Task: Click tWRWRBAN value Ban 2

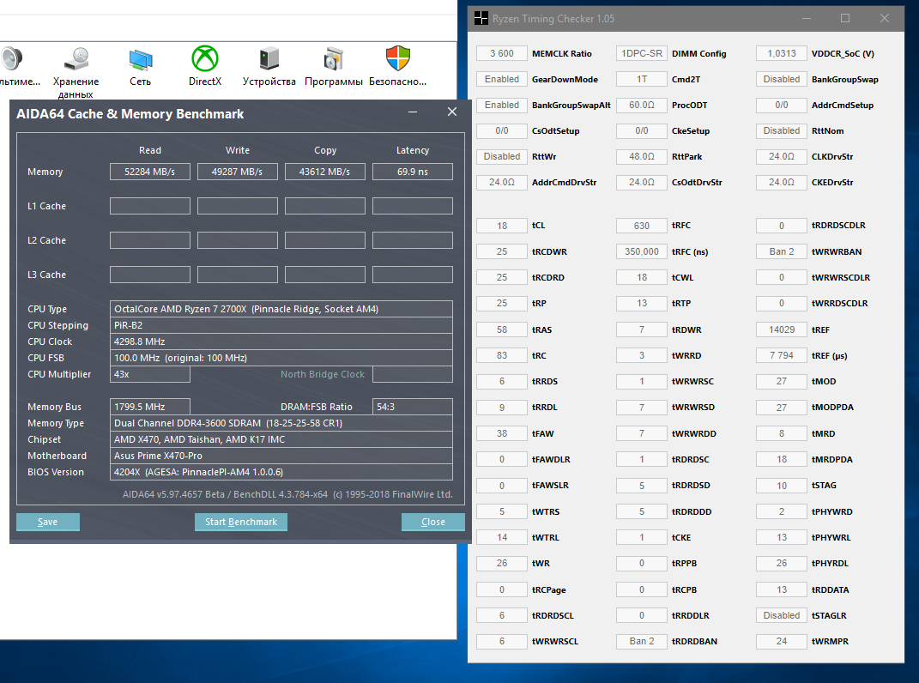Action: pyautogui.click(x=781, y=251)
